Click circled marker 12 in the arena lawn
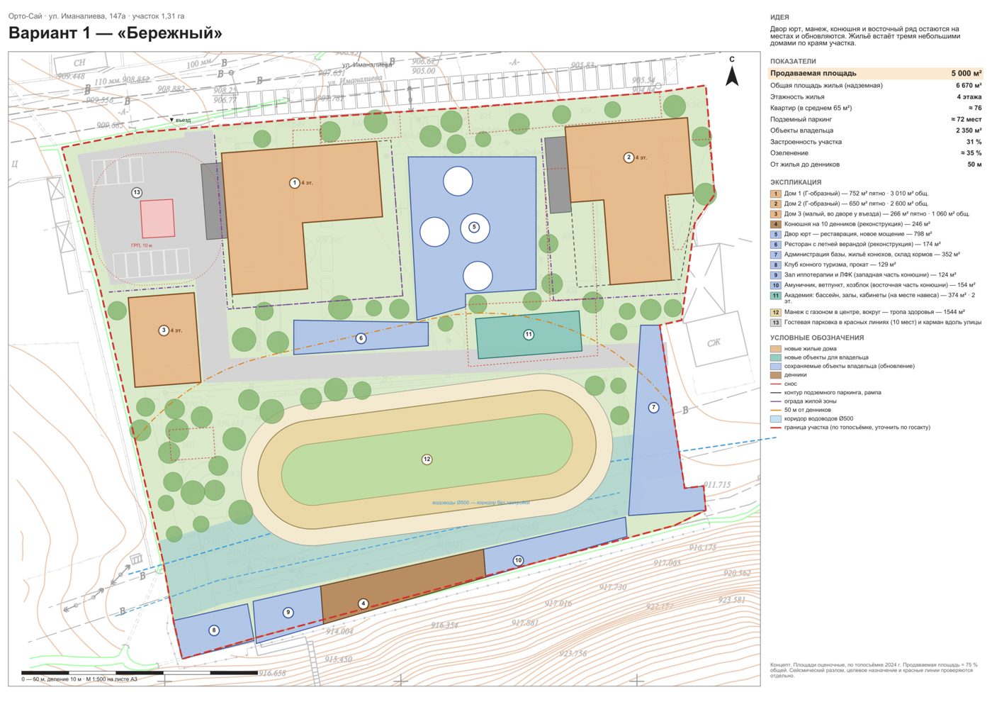This screenshot has height=702, width=992. tap(427, 459)
